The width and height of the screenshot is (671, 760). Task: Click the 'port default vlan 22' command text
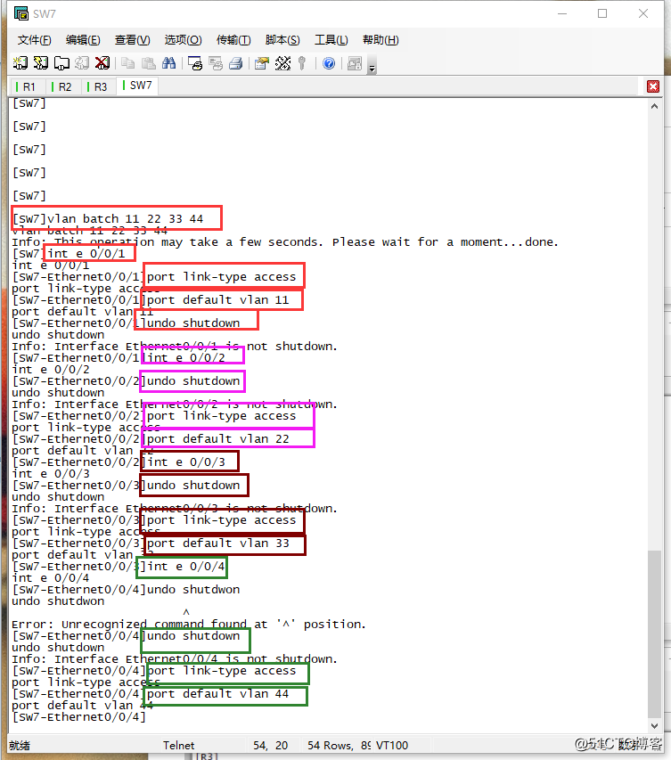point(217,439)
